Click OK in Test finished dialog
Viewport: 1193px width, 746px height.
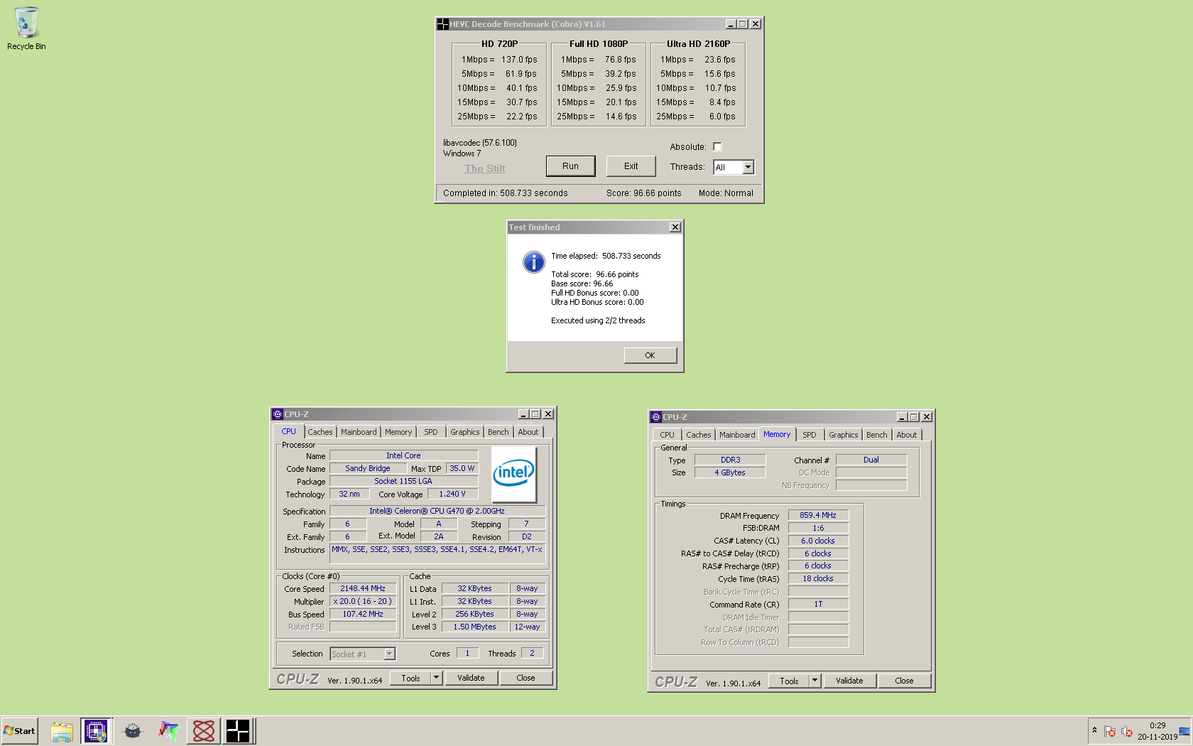[x=650, y=355]
